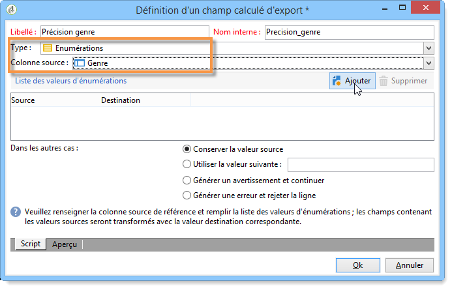Switch to the Script tab
This screenshot has width=452, height=290.
[x=31, y=244]
